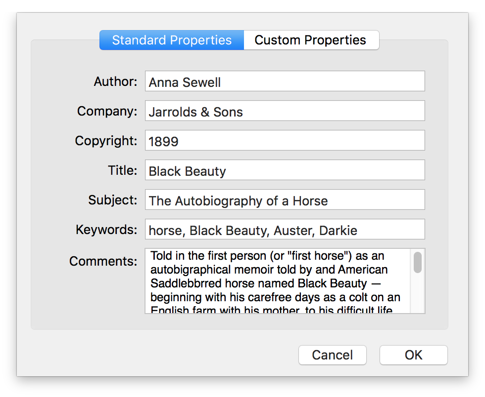Grab the Comments box scrollbar thumb
The height and width of the screenshot is (397, 485).
418,262
